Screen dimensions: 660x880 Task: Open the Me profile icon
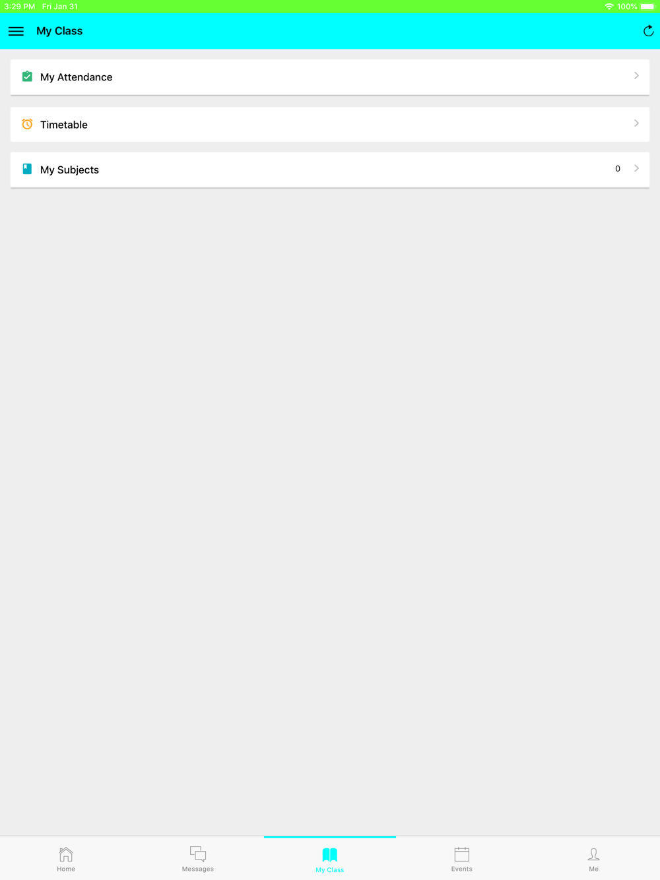[x=594, y=854]
